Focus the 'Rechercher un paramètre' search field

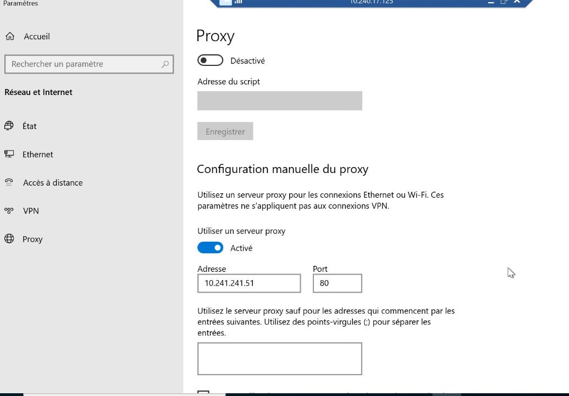pos(82,64)
